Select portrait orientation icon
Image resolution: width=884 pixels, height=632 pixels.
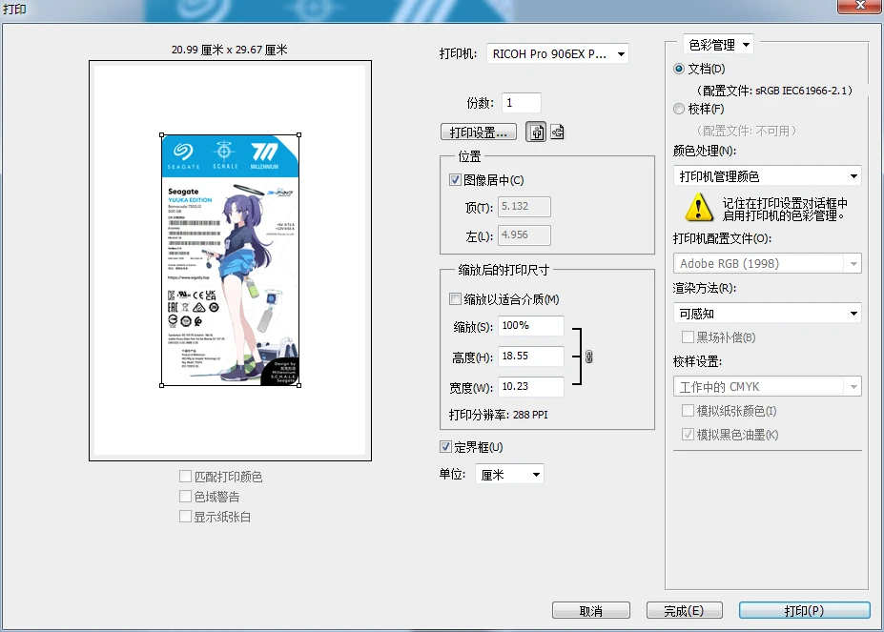coord(536,132)
